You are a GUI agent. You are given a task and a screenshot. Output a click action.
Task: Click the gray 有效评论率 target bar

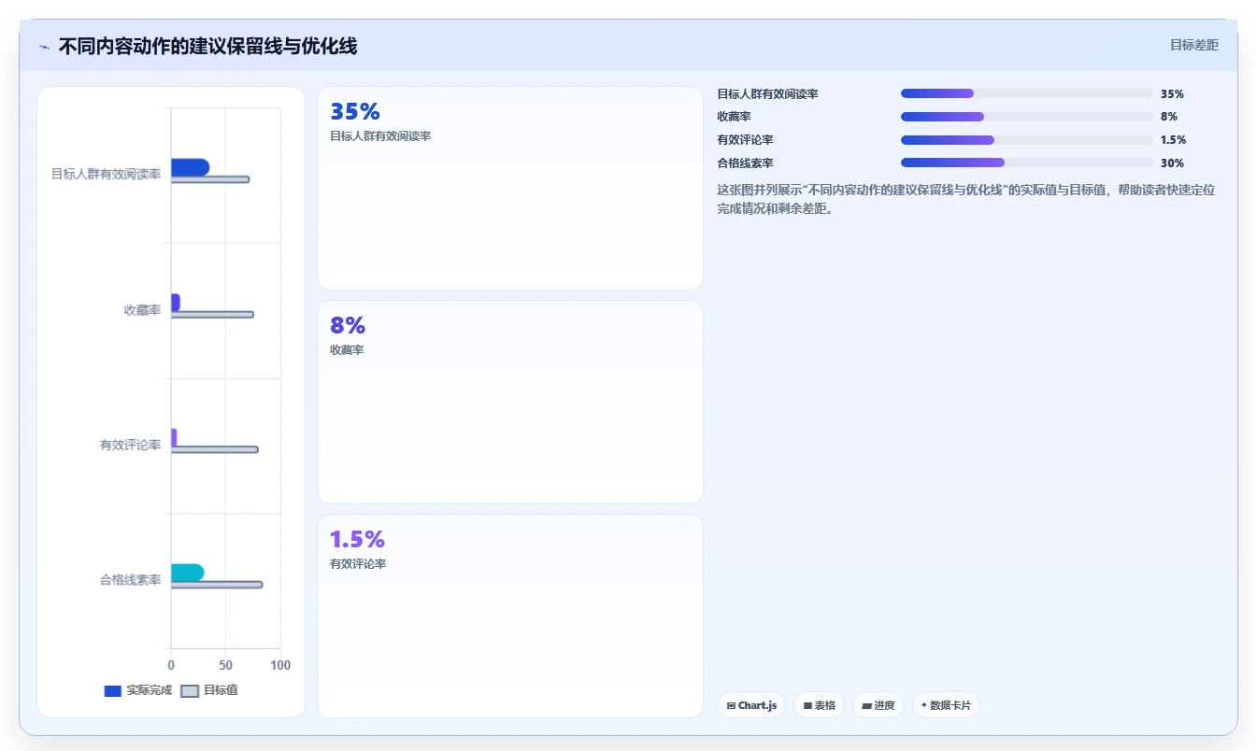(x=214, y=449)
